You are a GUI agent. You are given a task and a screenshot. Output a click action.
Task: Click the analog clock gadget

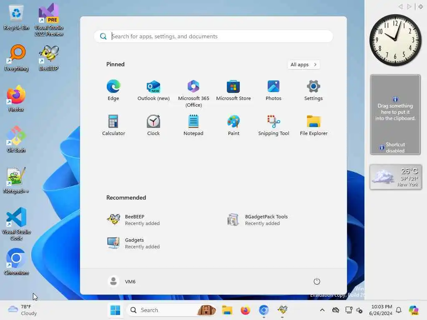[x=395, y=40]
